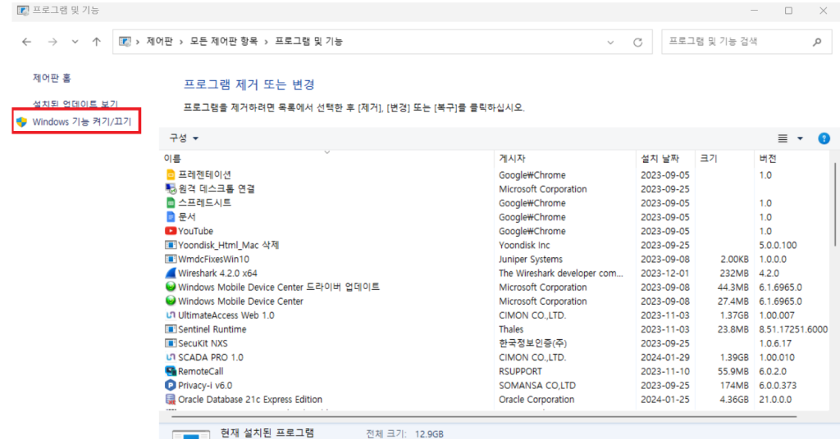Click the Control Panel icon in address bar

[x=125, y=41]
